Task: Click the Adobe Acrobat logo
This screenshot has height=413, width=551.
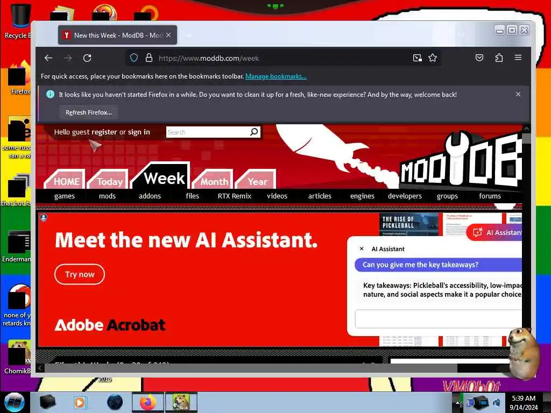Action: [110, 325]
